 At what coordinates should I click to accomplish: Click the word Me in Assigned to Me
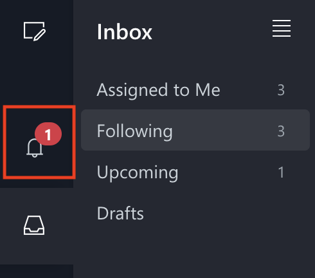[x=208, y=90]
